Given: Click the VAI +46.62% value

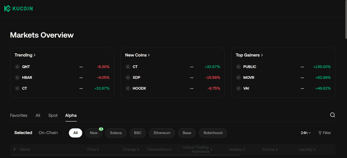Looking at the screenshot, I should 323,88.
